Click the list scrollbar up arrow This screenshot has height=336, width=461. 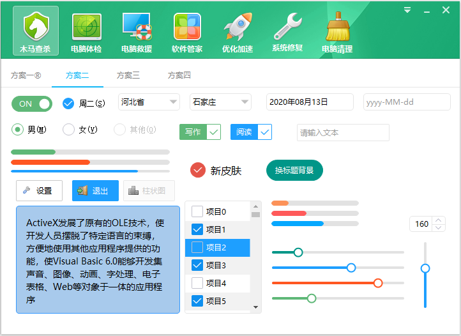(x=255, y=206)
